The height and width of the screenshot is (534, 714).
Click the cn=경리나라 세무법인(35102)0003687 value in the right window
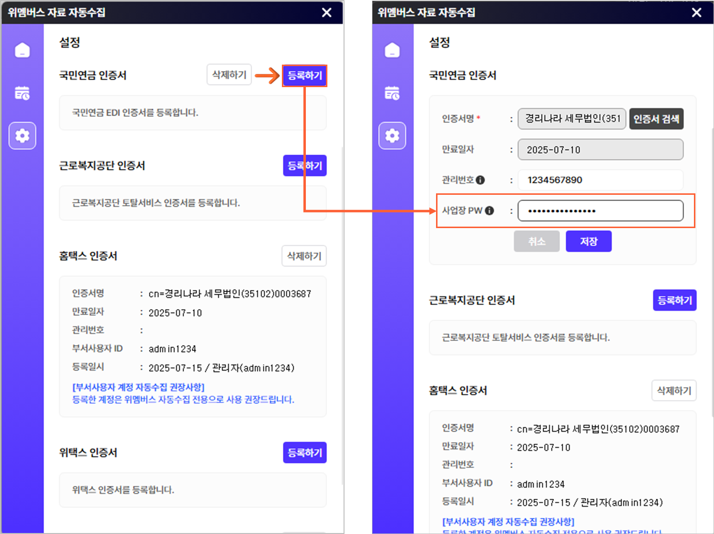click(x=599, y=429)
